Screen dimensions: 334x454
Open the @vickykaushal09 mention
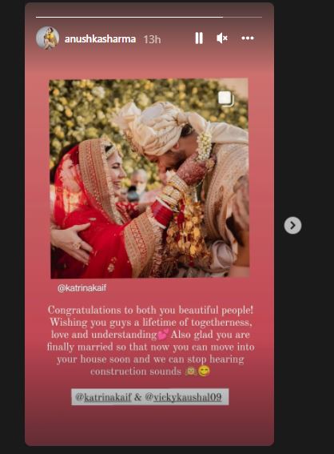(x=183, y=397)
